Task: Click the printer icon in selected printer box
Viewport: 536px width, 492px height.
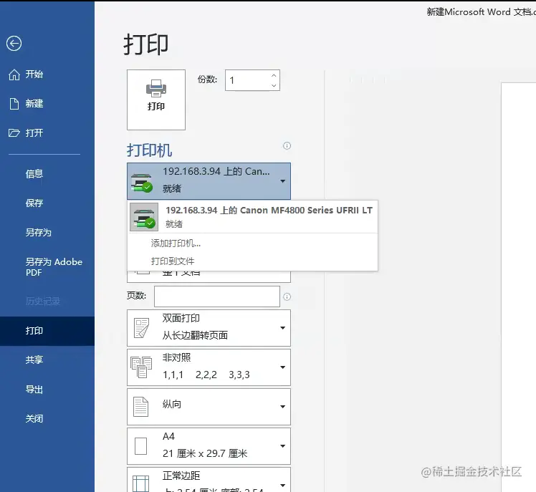Action: pos(141,183)
